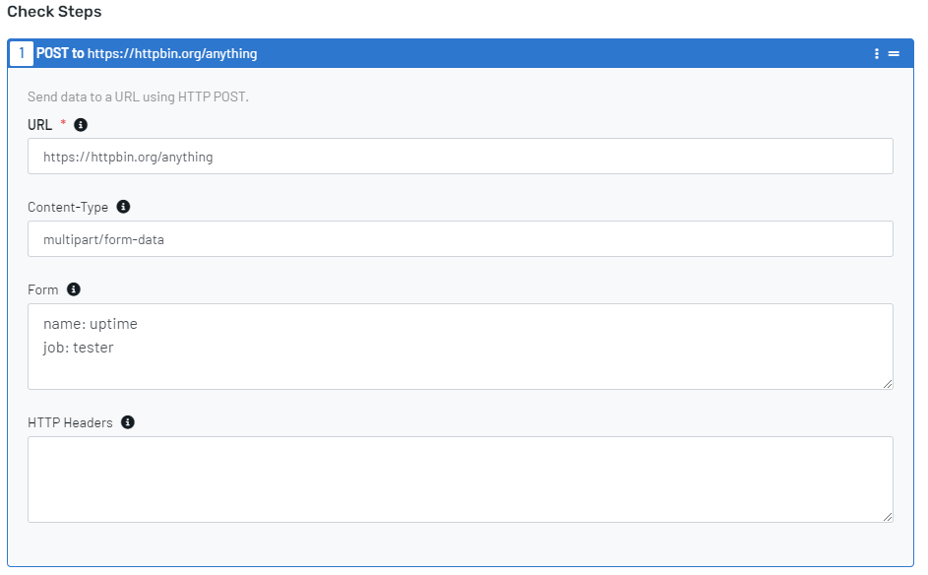The width and height of the screenshot is (928, 575).
Task: Click the URL input field
Action: coord(460,157)
